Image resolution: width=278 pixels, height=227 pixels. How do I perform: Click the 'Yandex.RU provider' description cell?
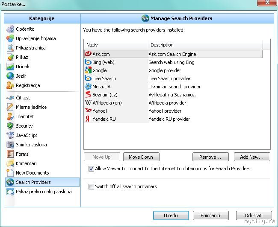[169, 119]
